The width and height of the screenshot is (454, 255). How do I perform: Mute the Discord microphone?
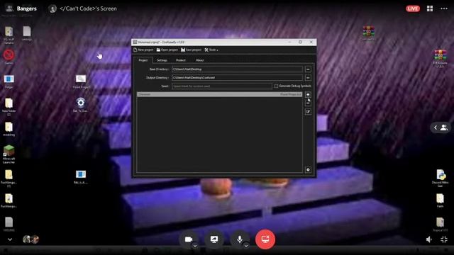pyautogui.click(x=240, y=239)
